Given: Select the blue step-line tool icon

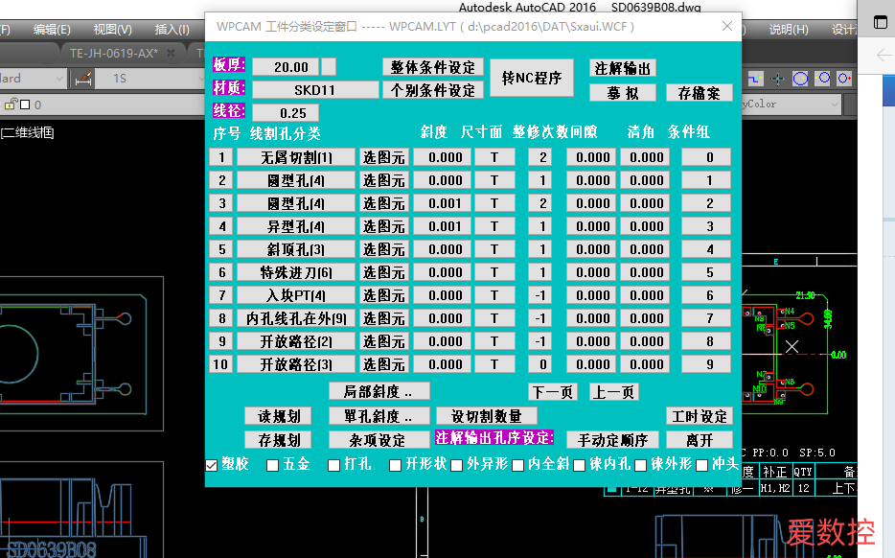Looking at the screenshot, I should [755, 79].
